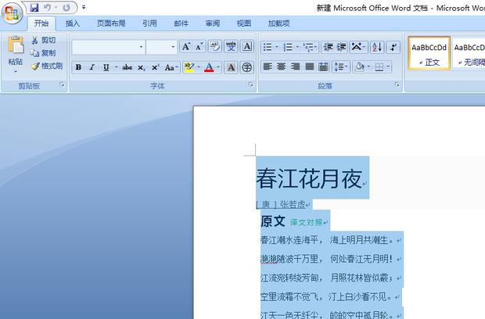Switch to the 插入 (Insert) tab
This screenshot has height=319, width=485.
coord(72,23)
